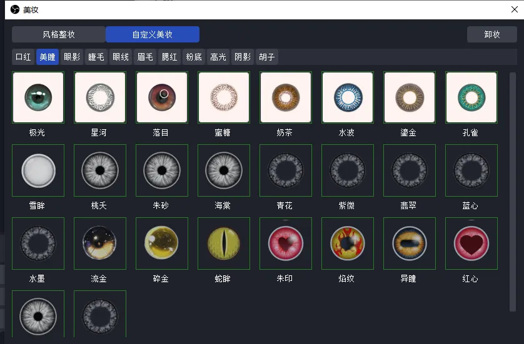Viewport: 524px width, 344px height.
Task: Click the vertical scrollbar of lens list
Action: pos(513,192)
